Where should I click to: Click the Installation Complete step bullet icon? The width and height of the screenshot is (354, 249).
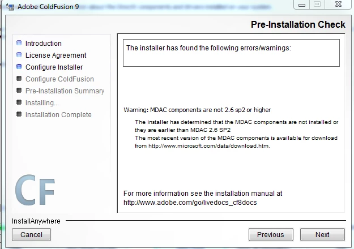(x=19, y=114)
